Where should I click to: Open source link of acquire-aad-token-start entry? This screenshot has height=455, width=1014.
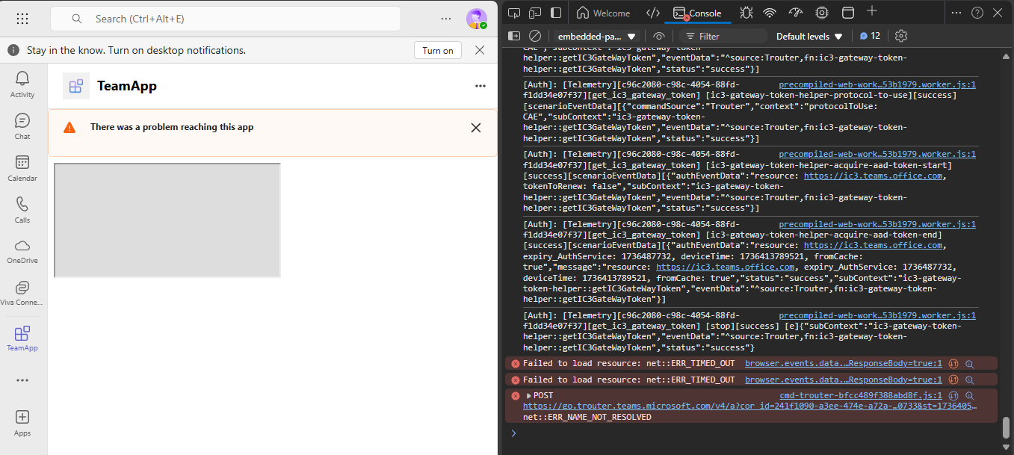coord(877,155)
